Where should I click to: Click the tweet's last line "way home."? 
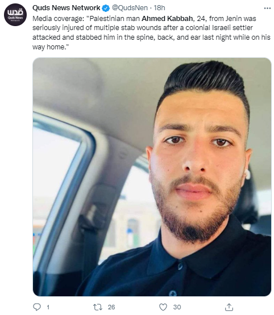pyautogui.click(x=51, y=47)
